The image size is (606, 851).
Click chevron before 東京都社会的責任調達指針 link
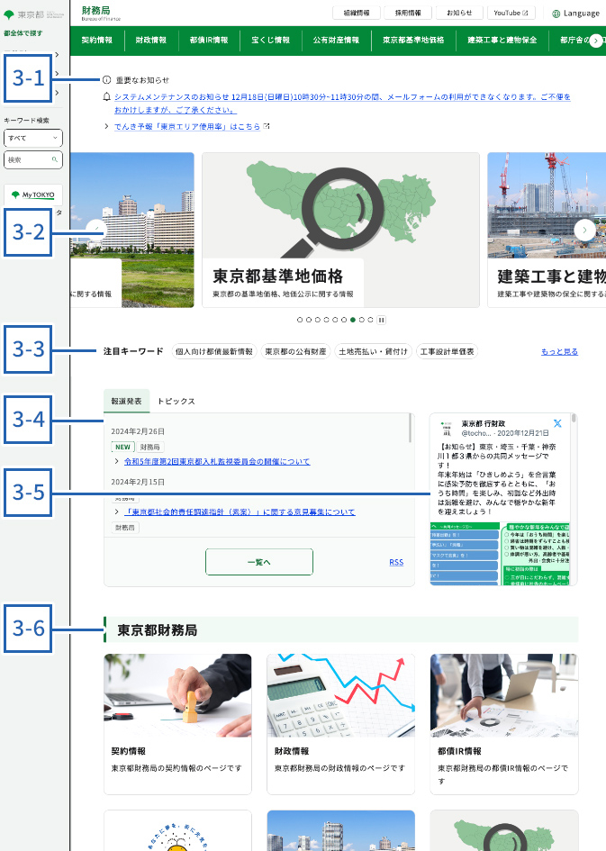117,512
